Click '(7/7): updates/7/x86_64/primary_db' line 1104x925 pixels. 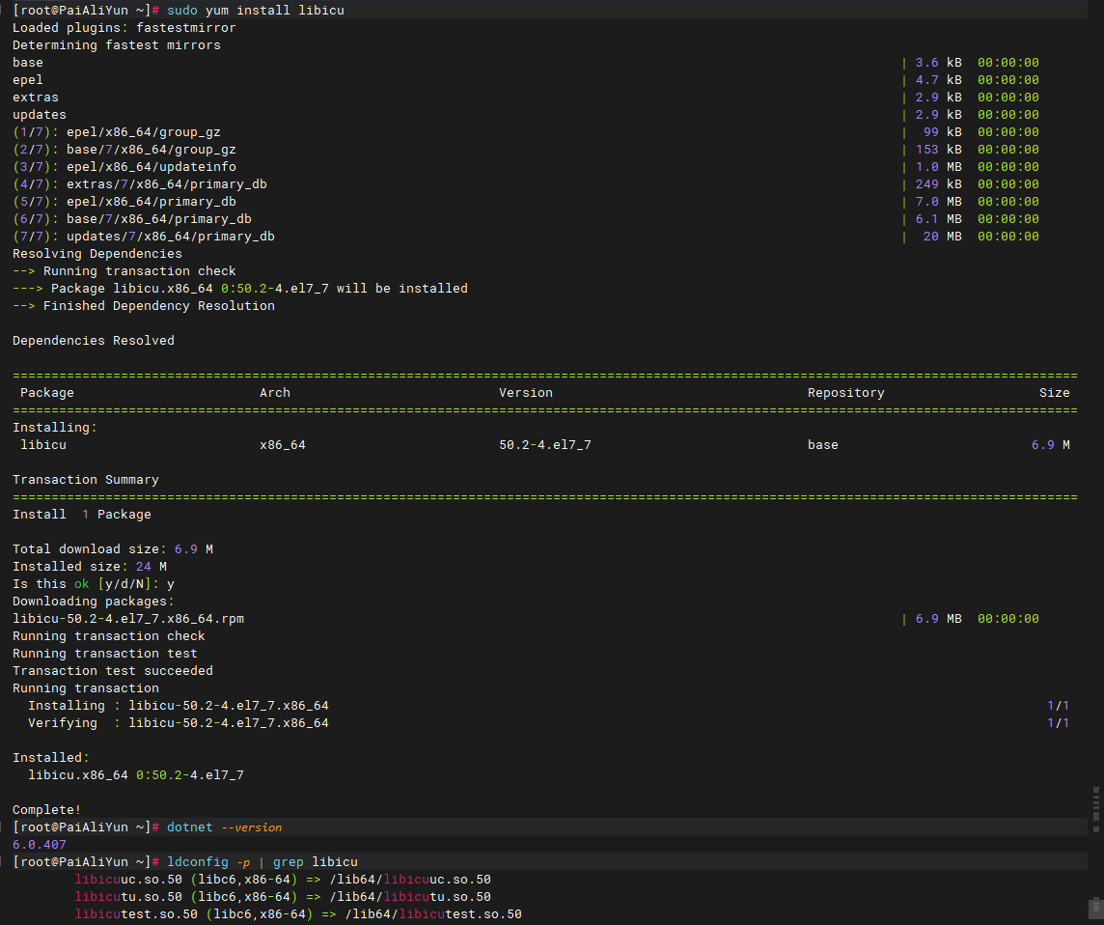(x=144, y=236)
